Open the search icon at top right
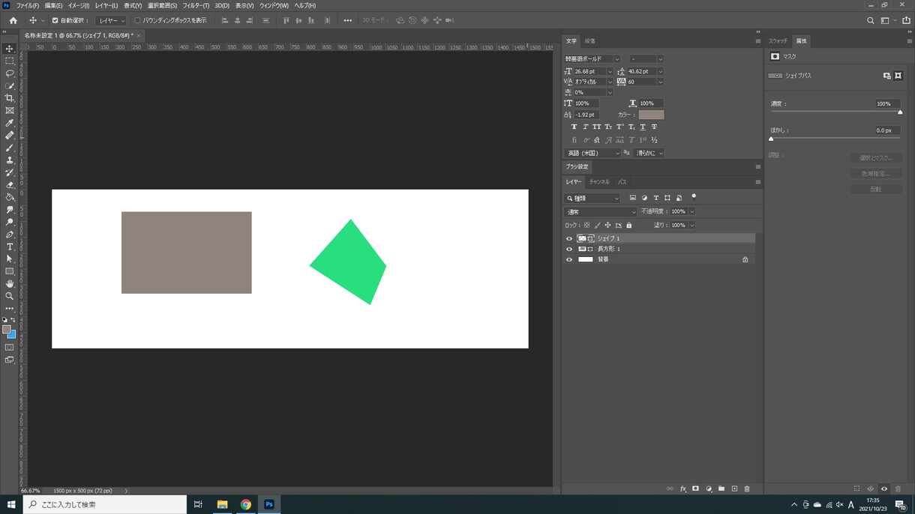This screenshot has width=915, height=514. 870,20
